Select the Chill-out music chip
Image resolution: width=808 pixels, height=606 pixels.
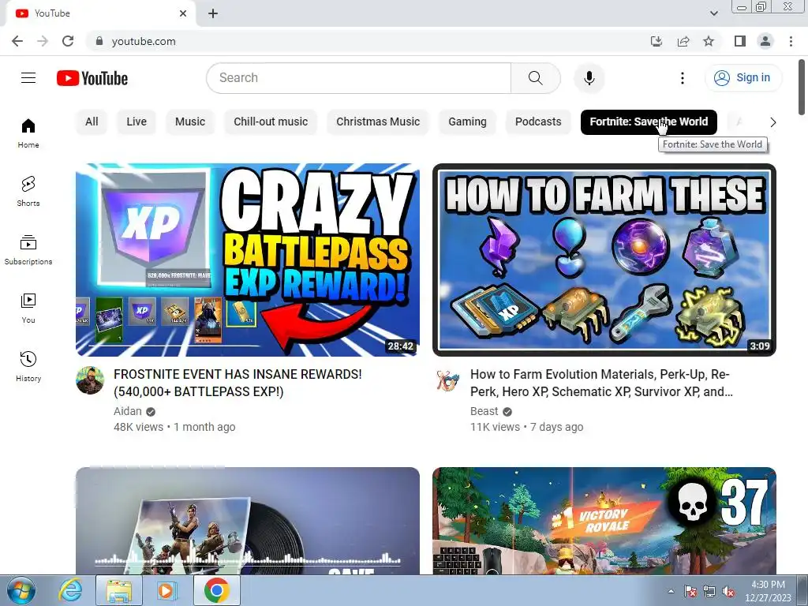271,122
